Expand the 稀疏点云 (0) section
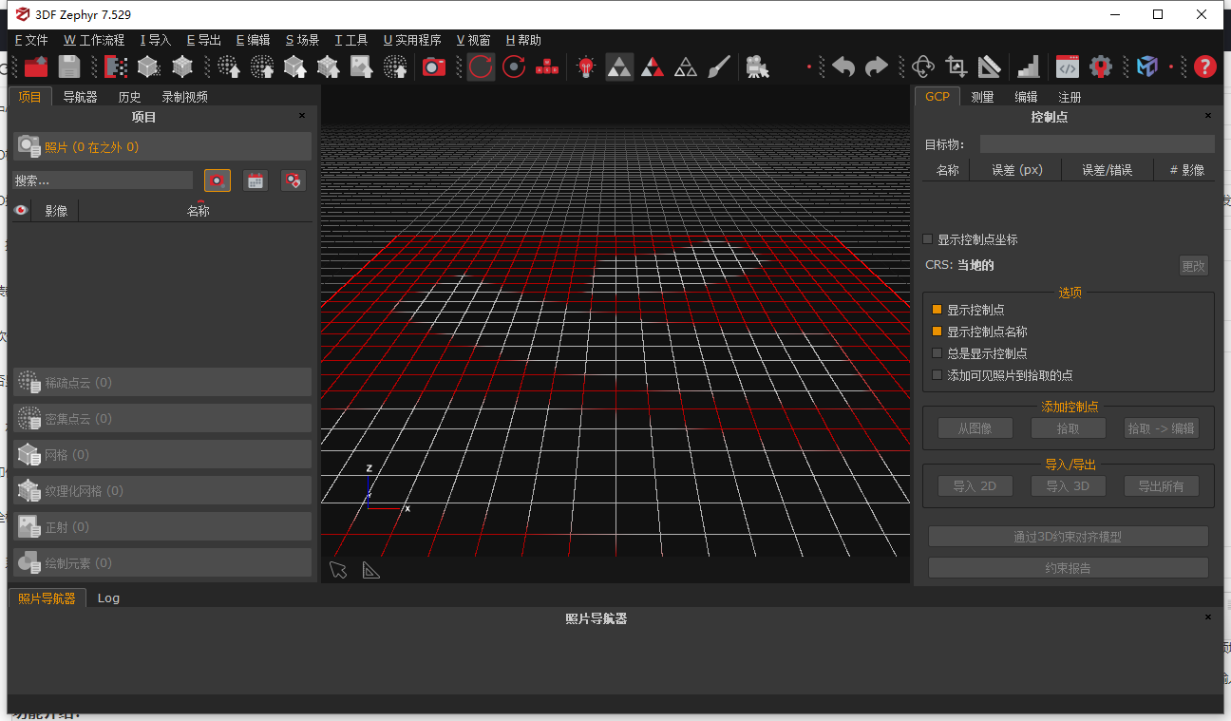The image size is (1231, 721). [x=162, y=382]
